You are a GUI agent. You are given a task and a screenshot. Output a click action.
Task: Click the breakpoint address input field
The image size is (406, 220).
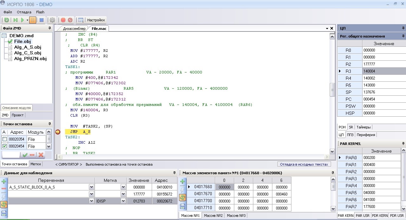pyautogui.click(x=11, y=155)
